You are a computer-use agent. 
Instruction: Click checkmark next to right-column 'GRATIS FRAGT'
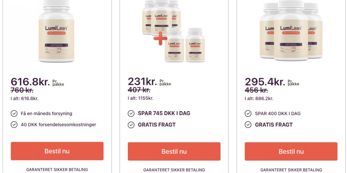248,125
